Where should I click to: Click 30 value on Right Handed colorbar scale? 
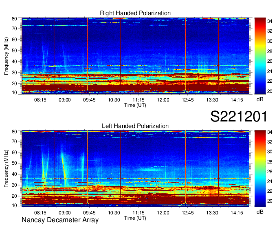click(x=270, y=41)
